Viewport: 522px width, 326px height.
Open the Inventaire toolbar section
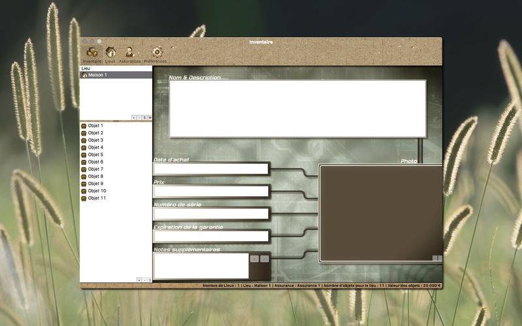click(92, 52)
